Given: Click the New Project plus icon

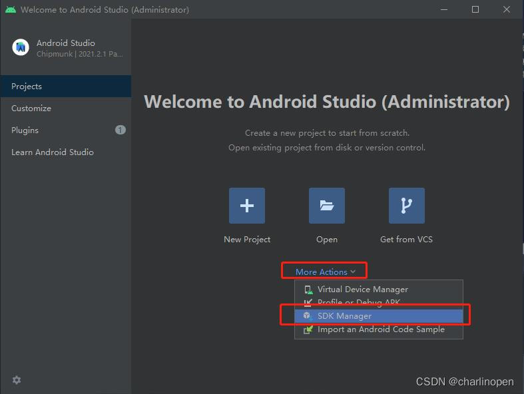Looking at the screenshot, I should [247, 206].
